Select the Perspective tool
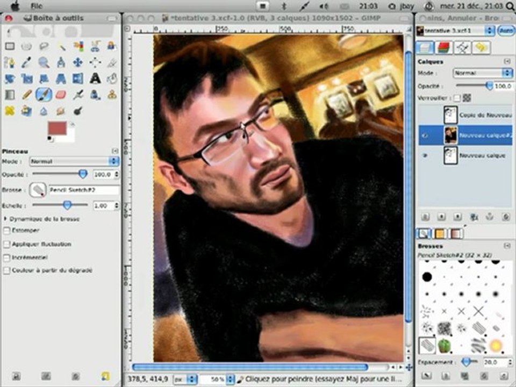516x387 pixels. 61,78
